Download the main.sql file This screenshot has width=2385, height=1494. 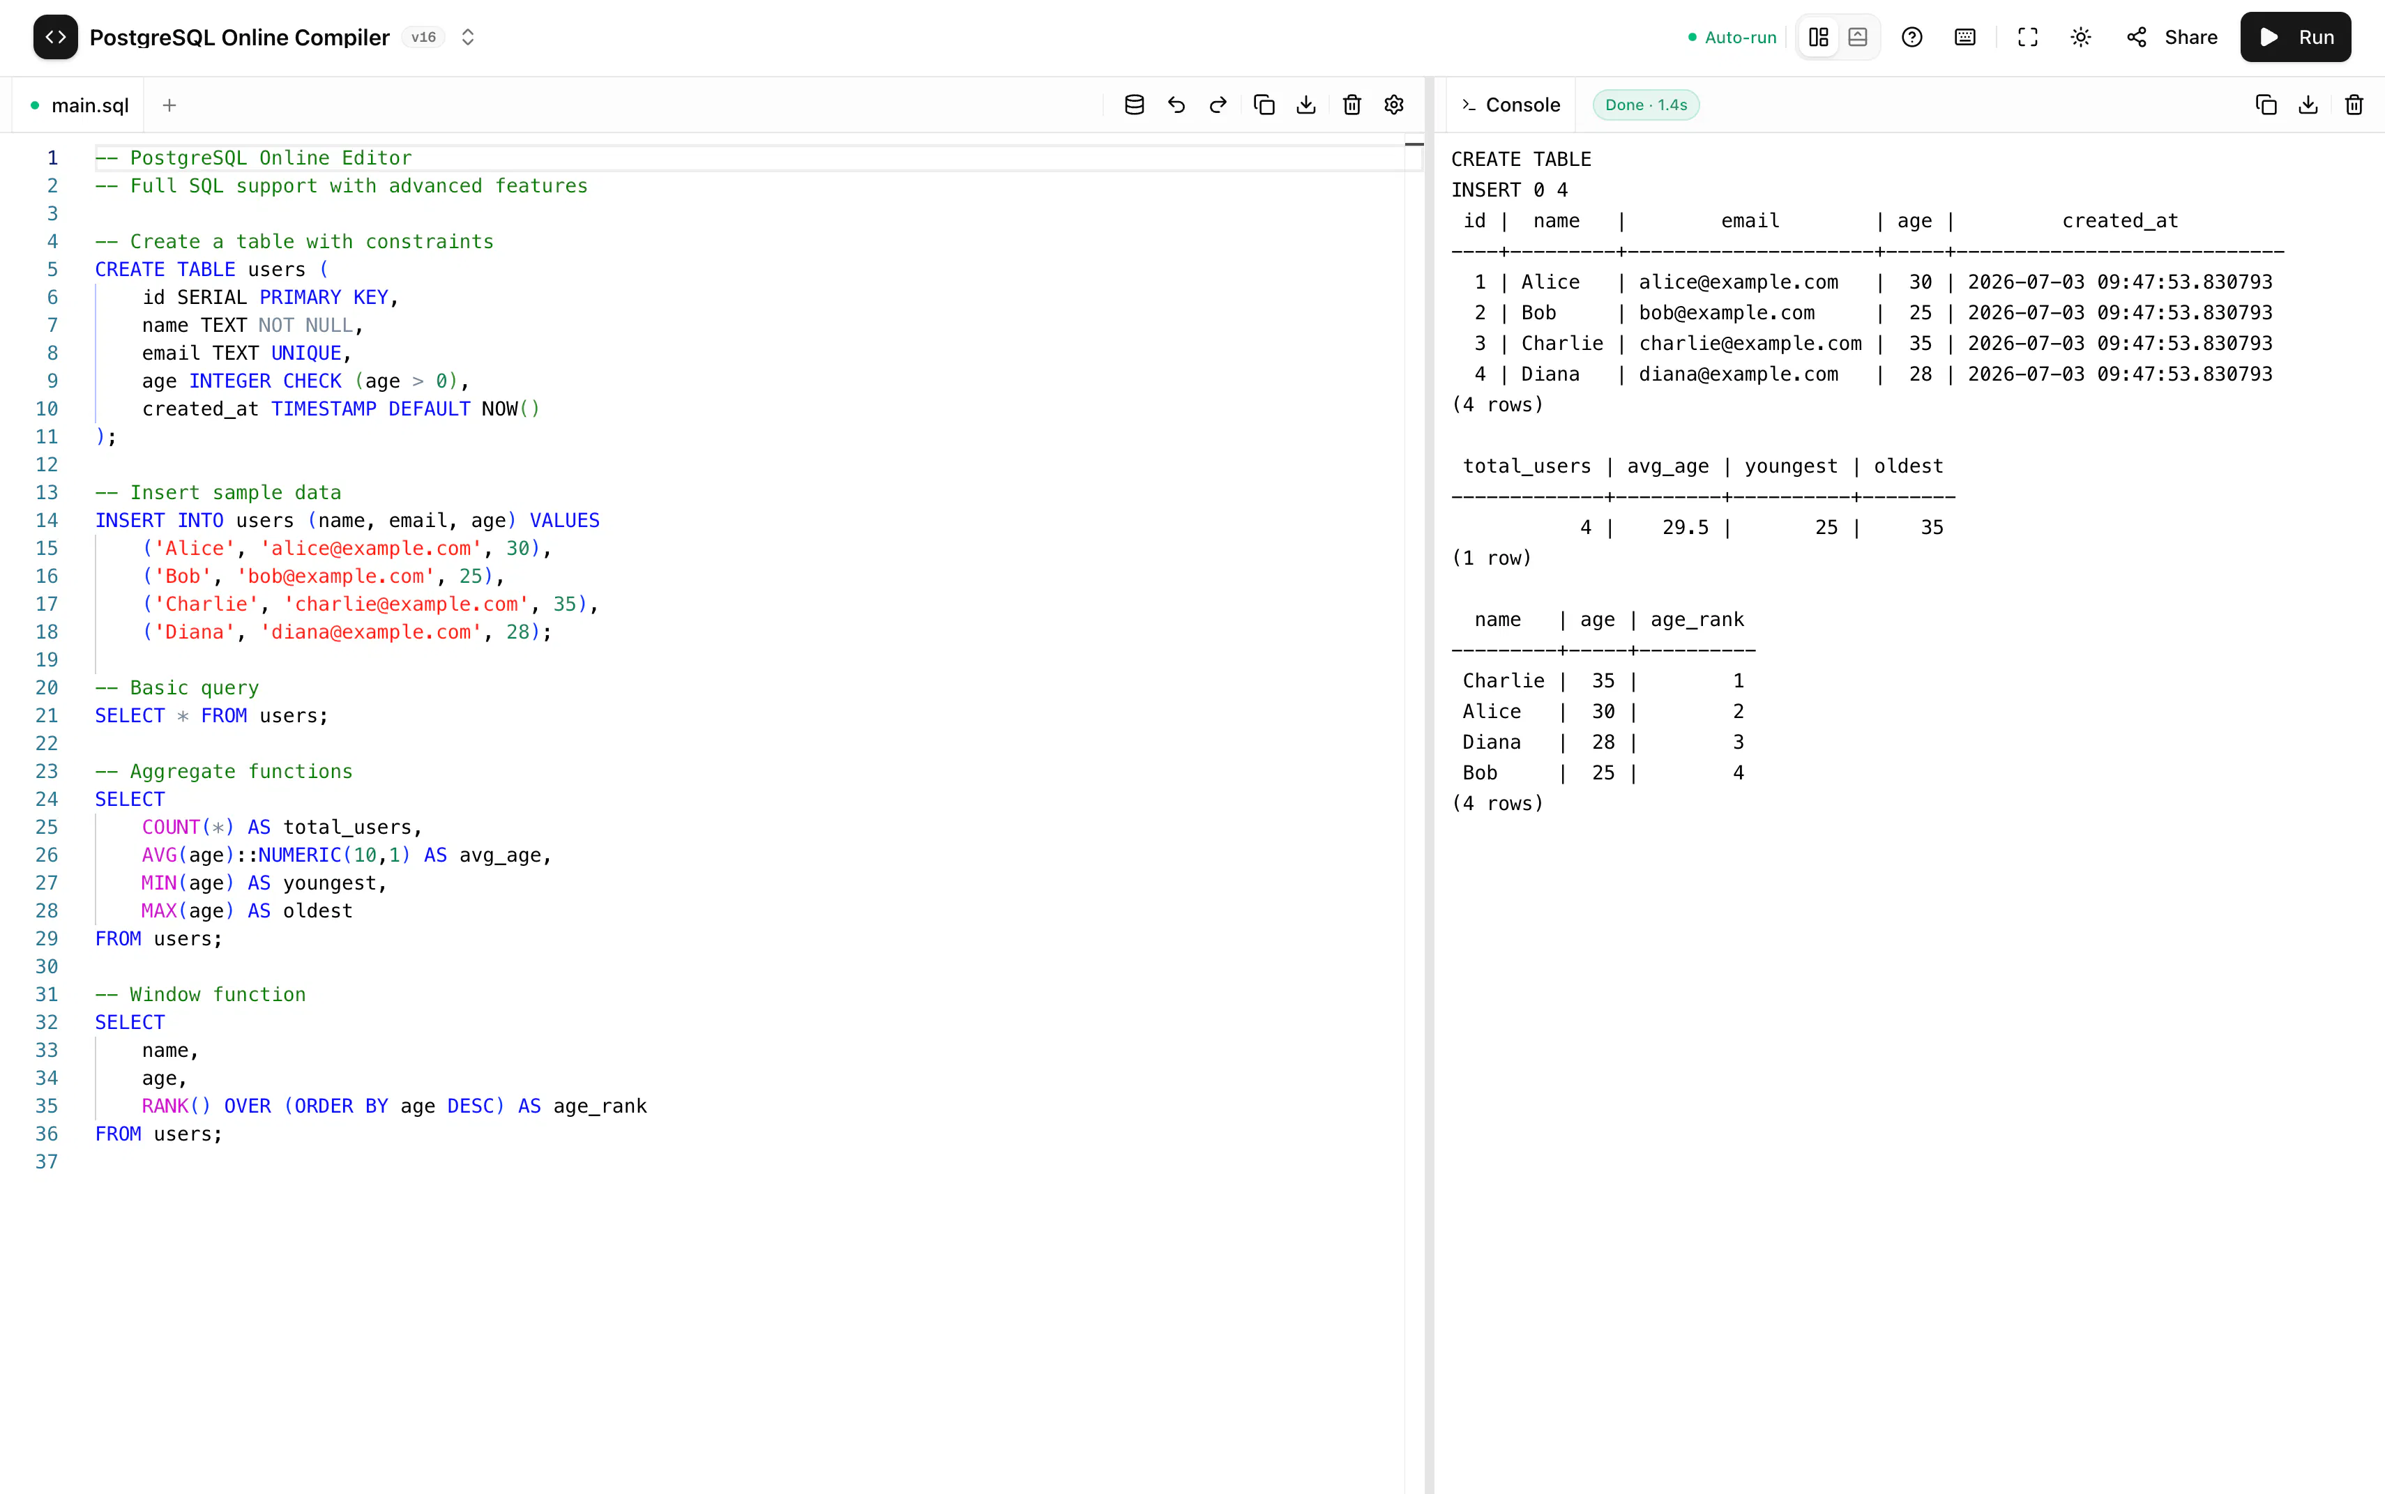point(1307,105)
